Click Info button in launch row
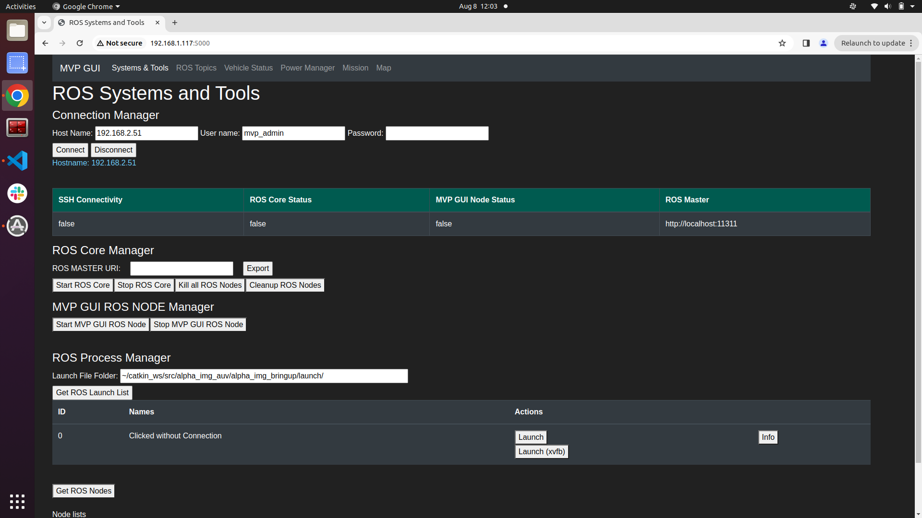This screenshot has height=518, width=922. [768, 437]
